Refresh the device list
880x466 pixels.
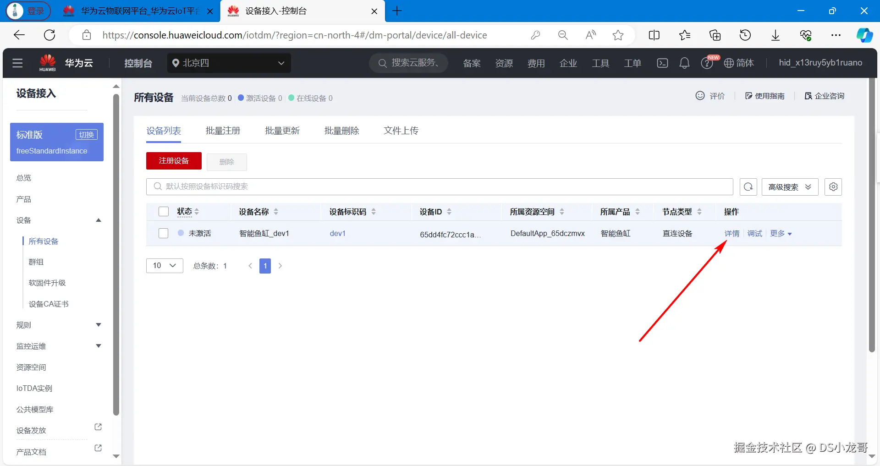[748, 187]
